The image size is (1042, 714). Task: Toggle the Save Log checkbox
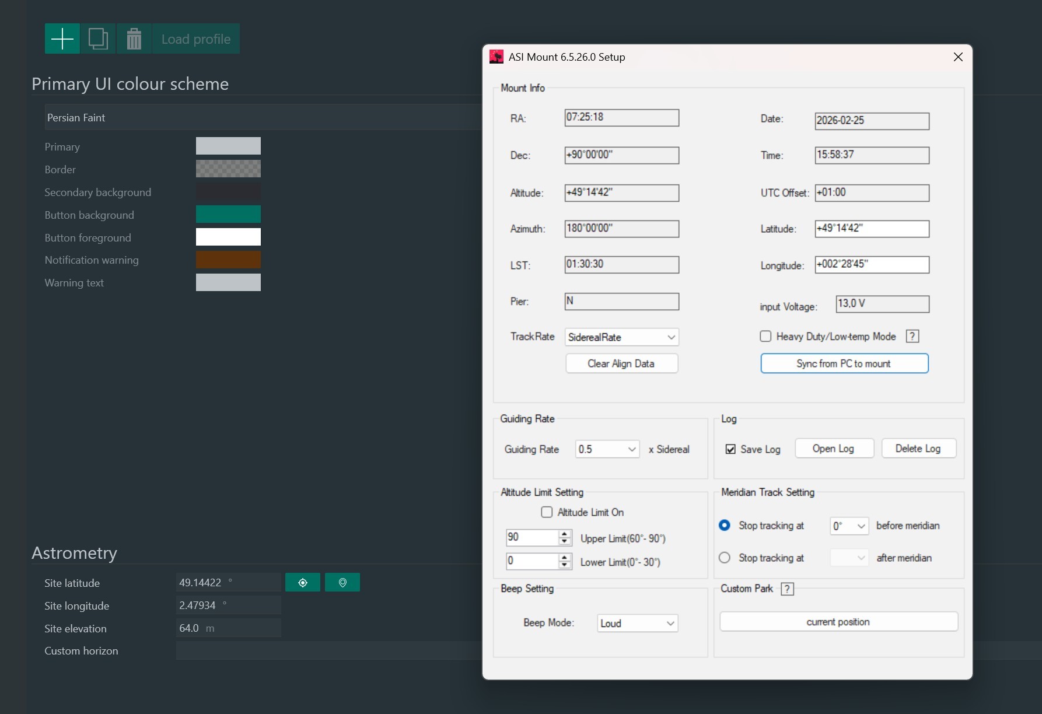[730, 449]
